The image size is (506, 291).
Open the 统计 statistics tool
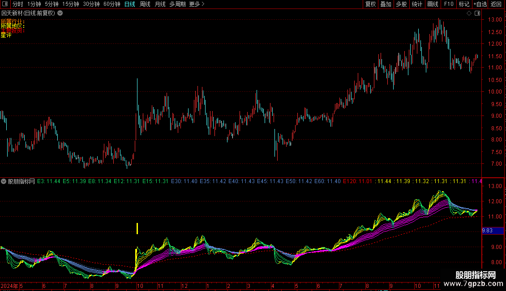(417, 4)
